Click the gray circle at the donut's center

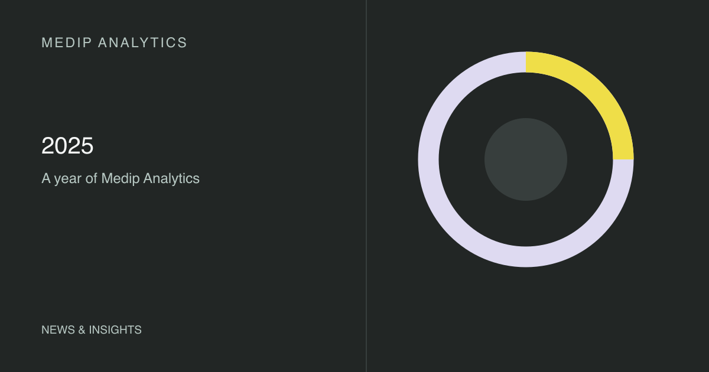(526, 159)
